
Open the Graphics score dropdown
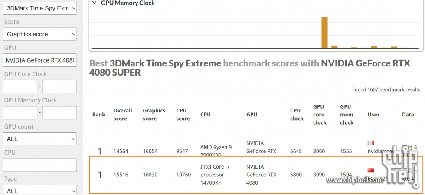coord(40,34)
